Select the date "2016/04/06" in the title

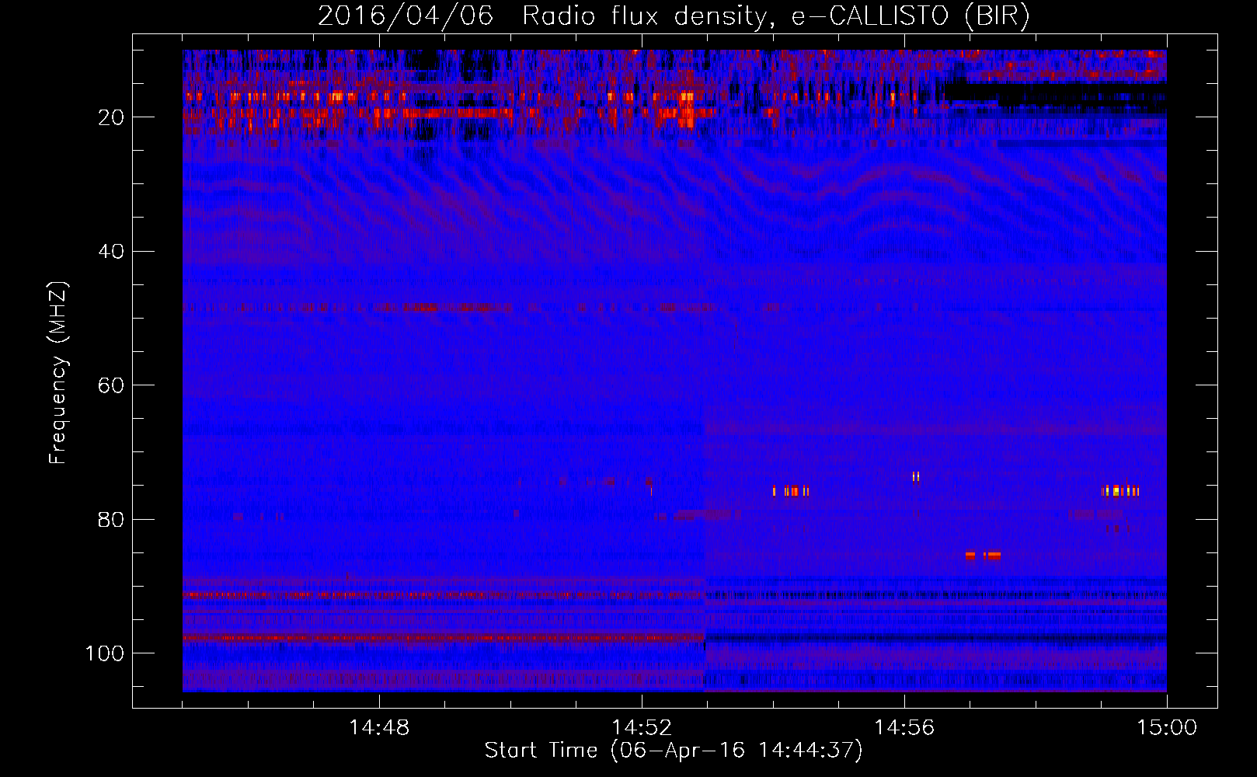(406, 16)
